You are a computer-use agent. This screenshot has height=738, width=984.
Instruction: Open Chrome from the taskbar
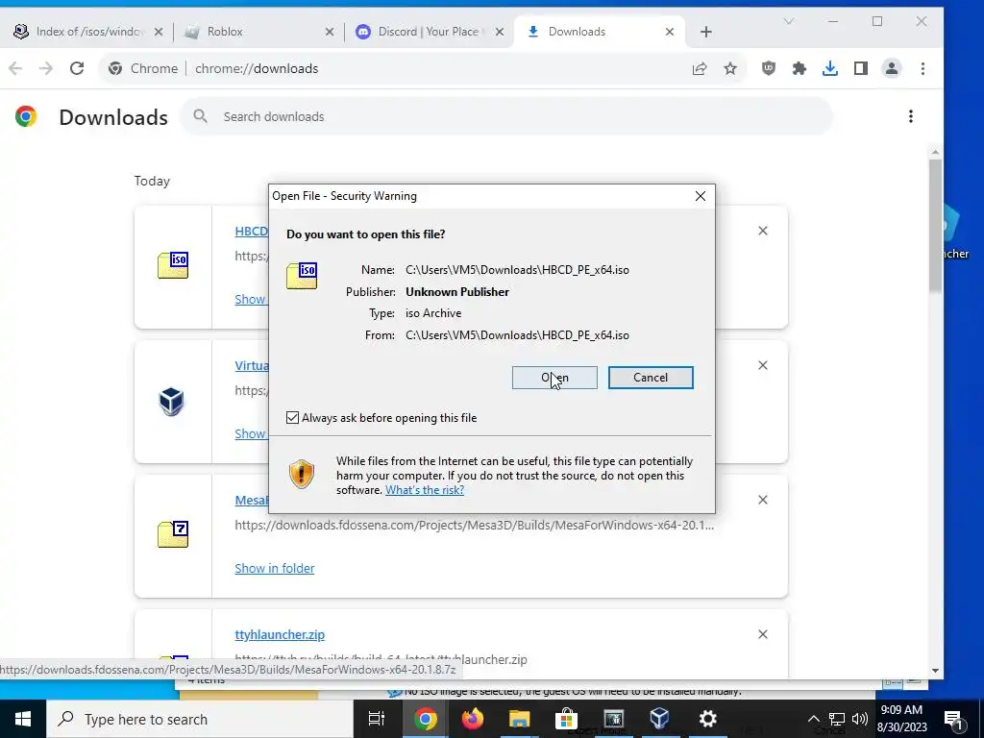coord(425,719)
